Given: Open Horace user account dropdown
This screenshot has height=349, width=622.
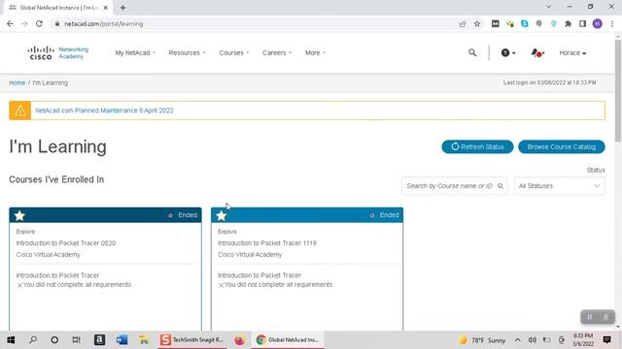Looking at the screenshot, I should pyautogui.click(x=572, y=52).
